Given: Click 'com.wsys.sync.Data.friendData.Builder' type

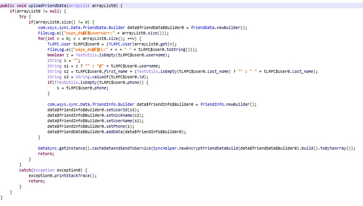Looking at the screenshot, I should [x=81, y=28].
